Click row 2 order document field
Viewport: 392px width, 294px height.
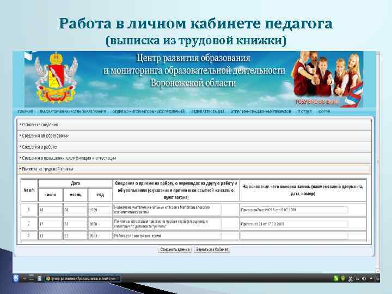tap(294, 224)
